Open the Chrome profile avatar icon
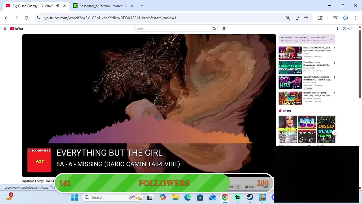This screenshot has height=204, width=362. (345, 18)
